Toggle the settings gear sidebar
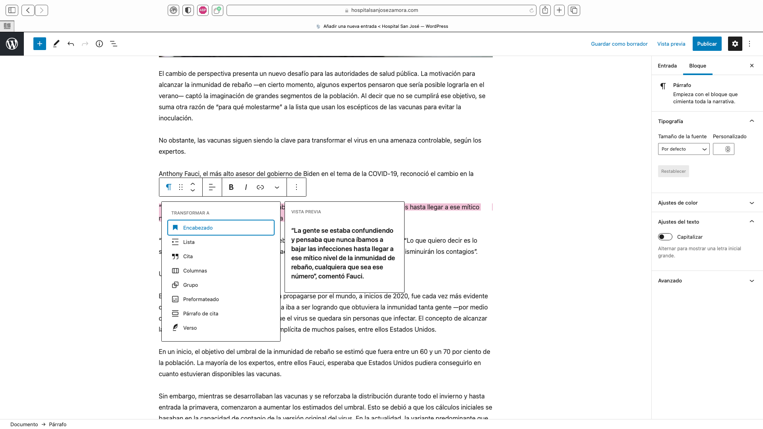This screenshot has width=763, height=429. click(x=735, y=44)
